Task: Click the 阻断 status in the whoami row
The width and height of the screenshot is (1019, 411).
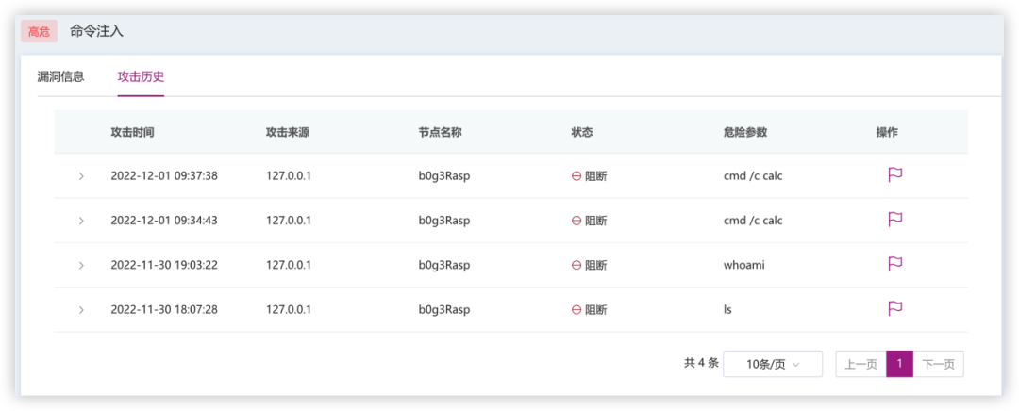Action: click(x=590, y=265)
